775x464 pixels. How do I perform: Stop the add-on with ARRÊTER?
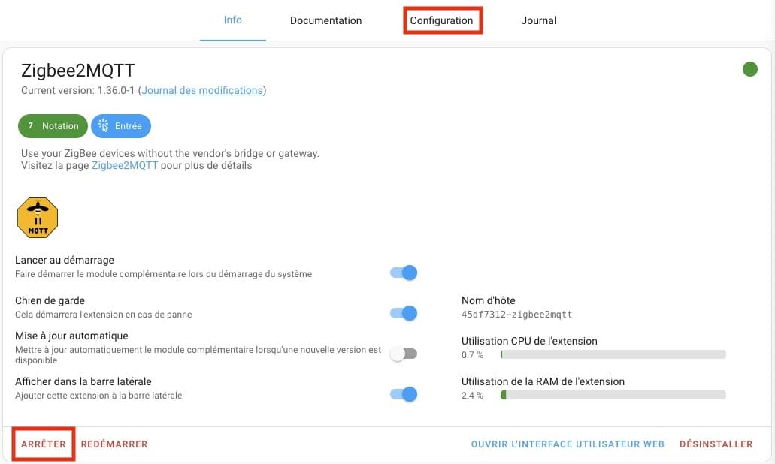44,444
